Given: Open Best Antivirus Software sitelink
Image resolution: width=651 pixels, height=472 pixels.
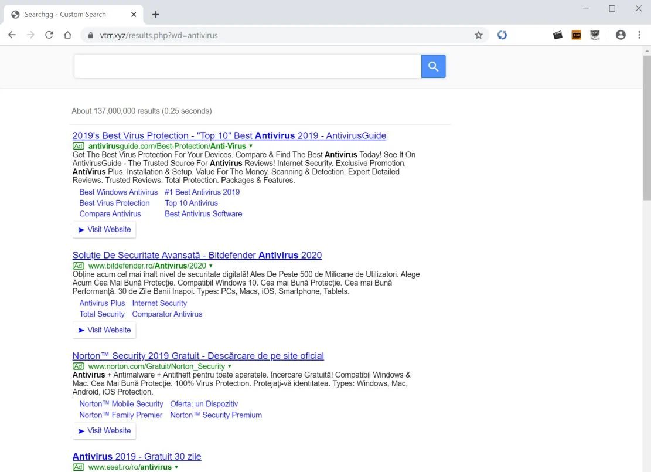Looking at the screenshot, I should tap(203, 213).
